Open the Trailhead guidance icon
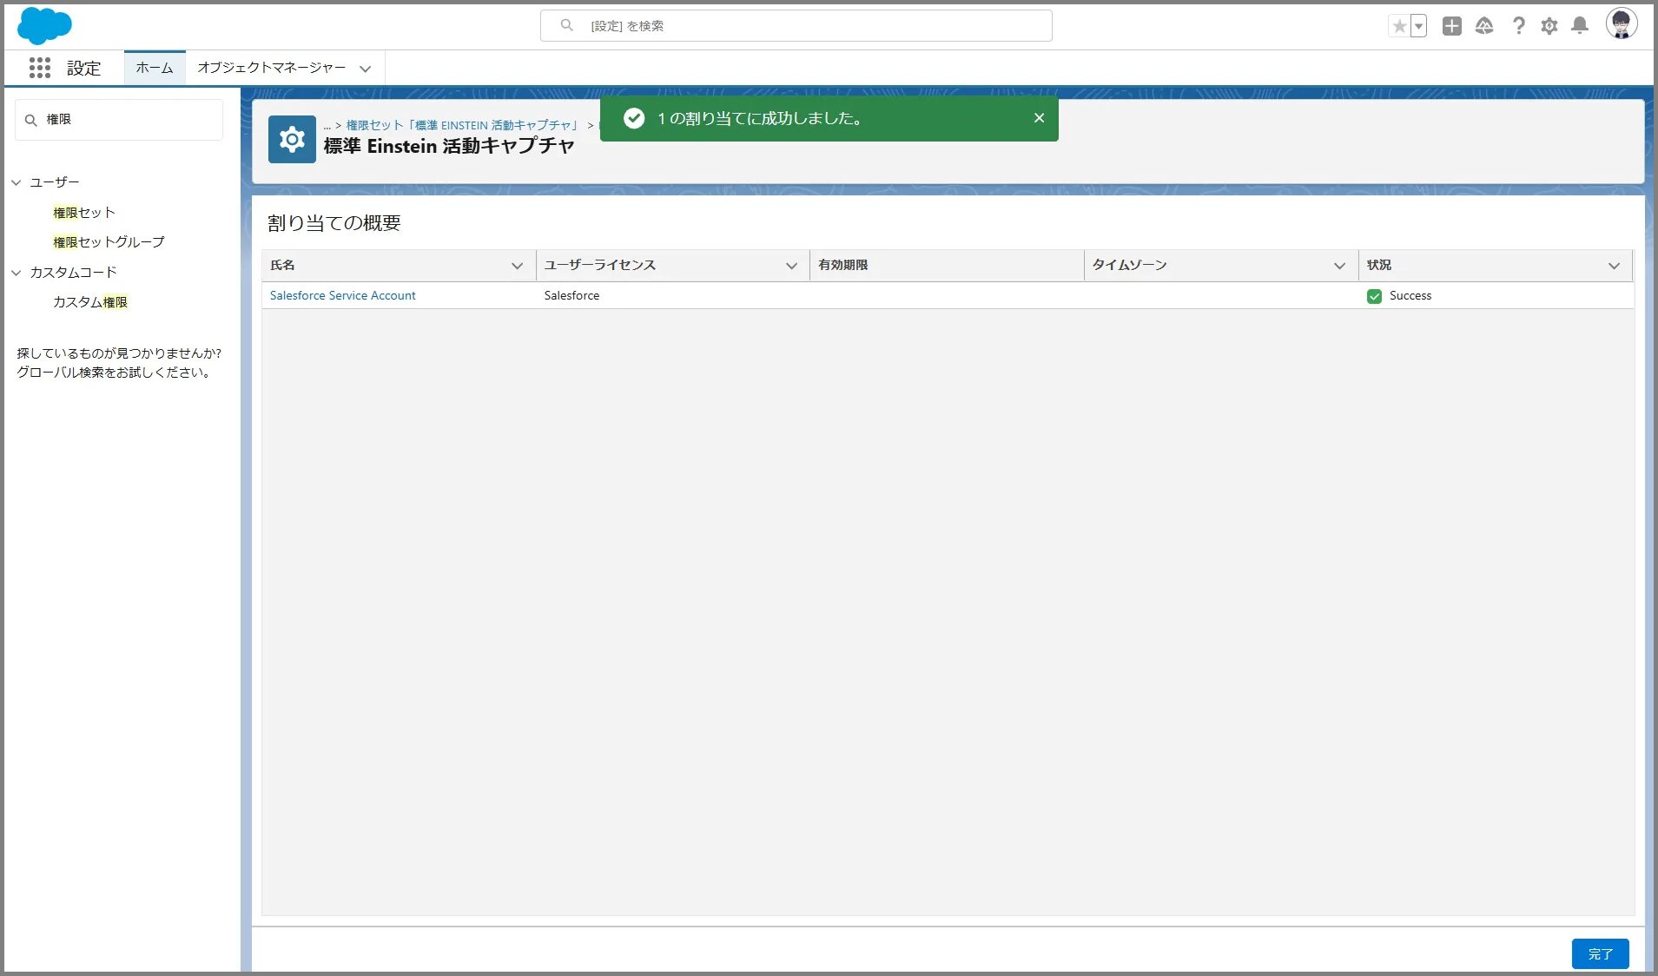This screenshot has height=976, width=1658. (1484, 26)
